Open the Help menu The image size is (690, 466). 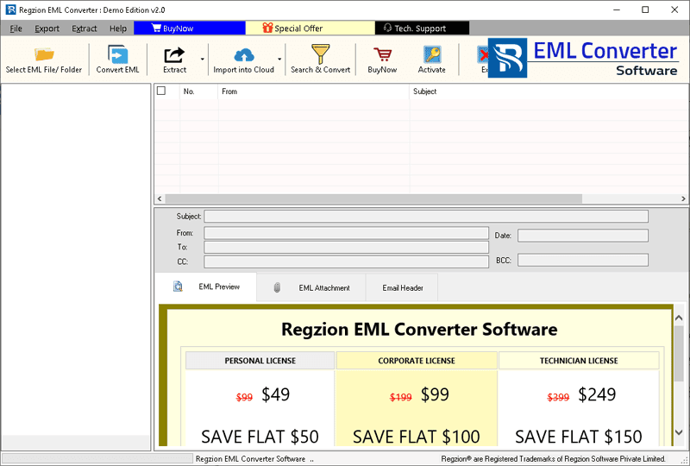pos(118,28)
